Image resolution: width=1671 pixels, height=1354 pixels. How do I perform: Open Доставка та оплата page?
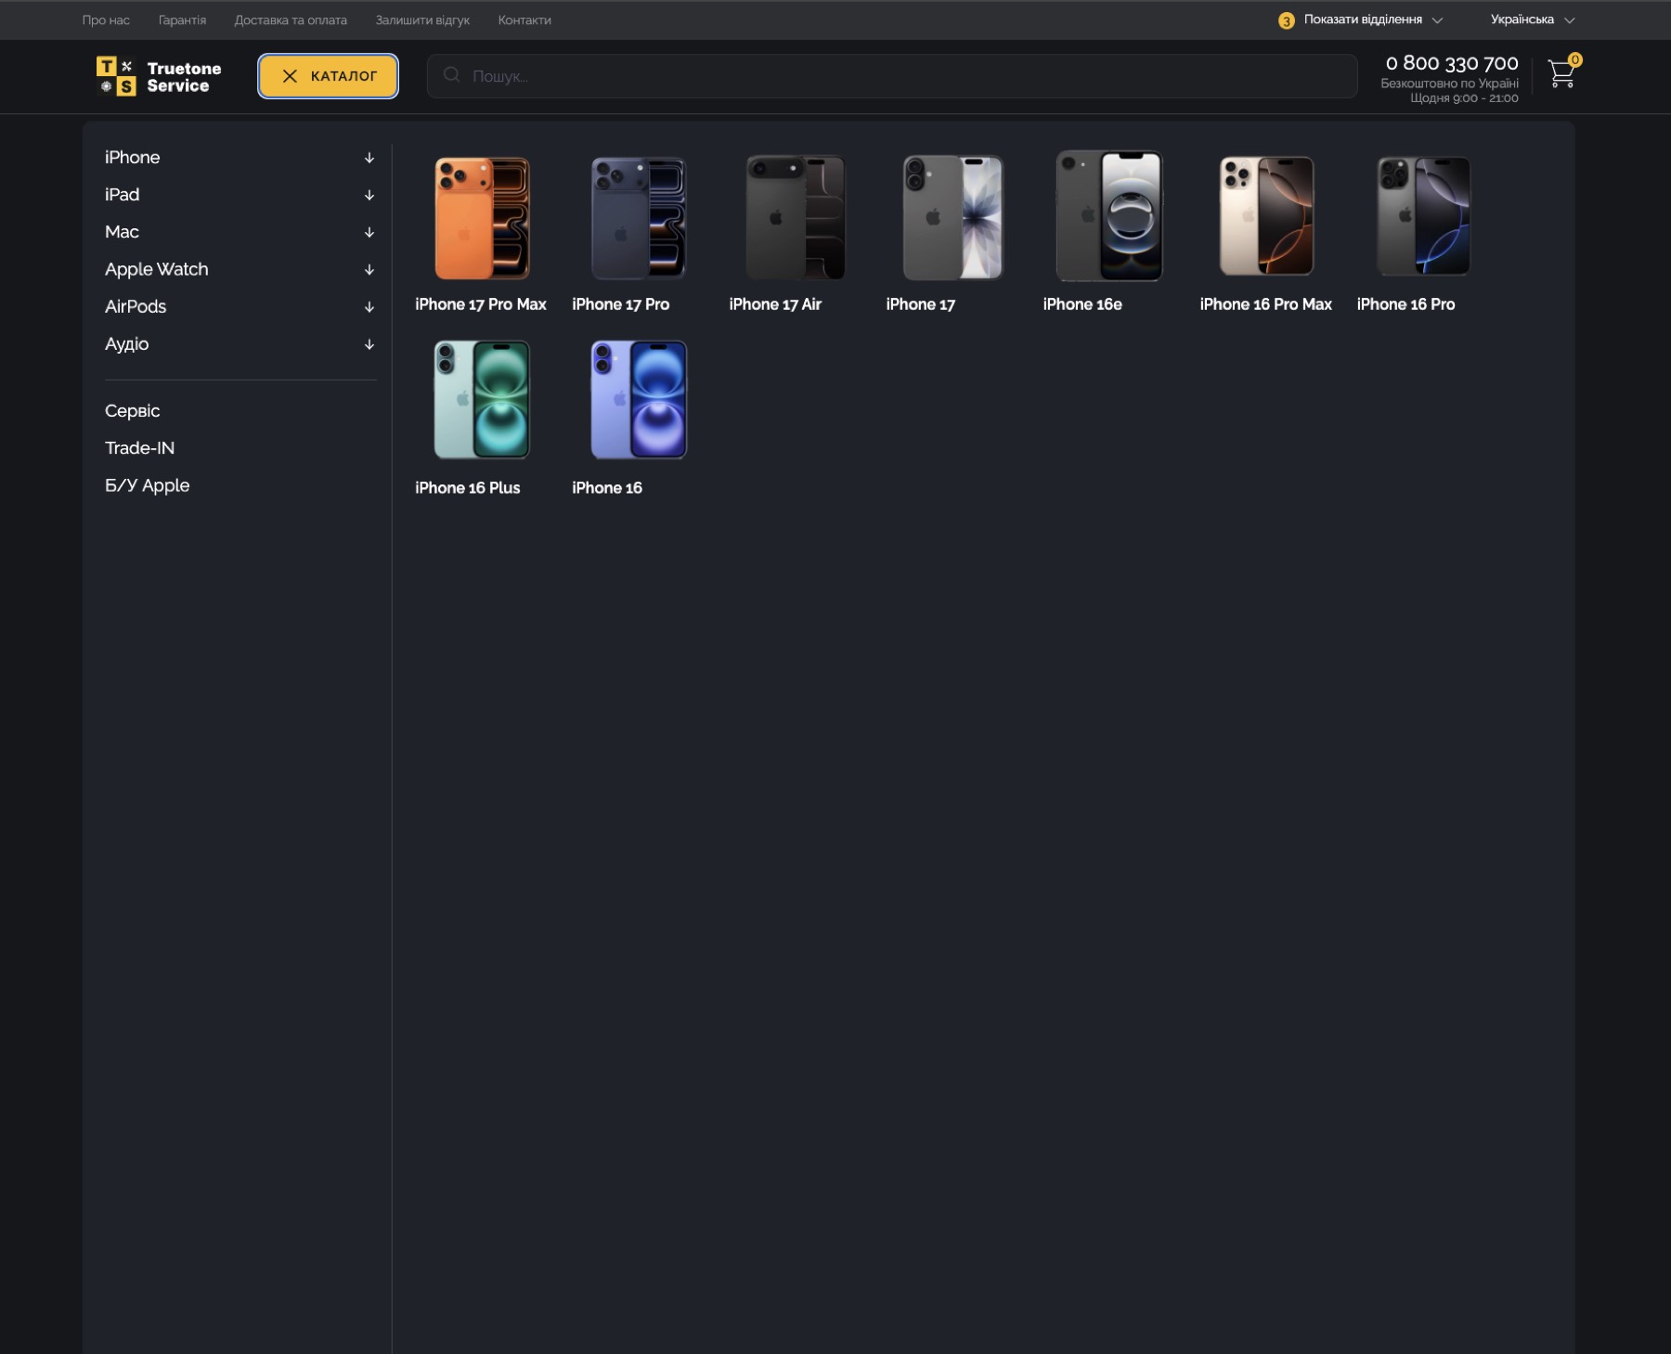click(x=291, y=19)
